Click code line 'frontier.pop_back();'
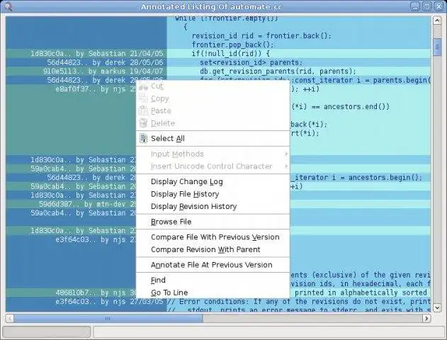 [232, 45]
